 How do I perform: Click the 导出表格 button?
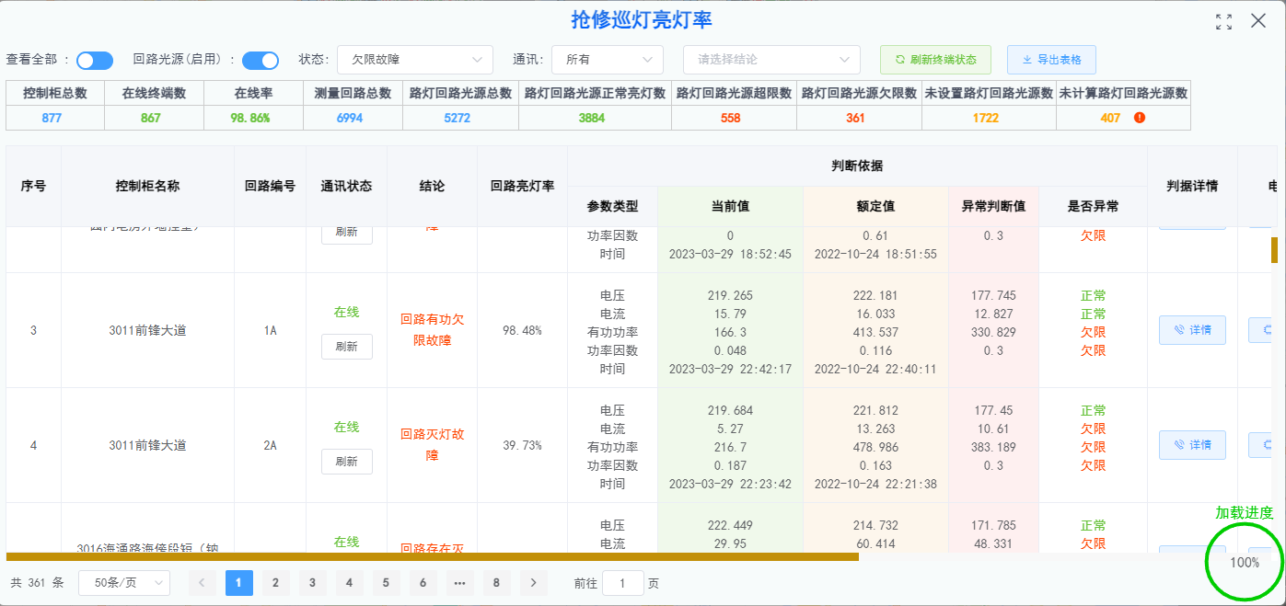pos(1050,60)
